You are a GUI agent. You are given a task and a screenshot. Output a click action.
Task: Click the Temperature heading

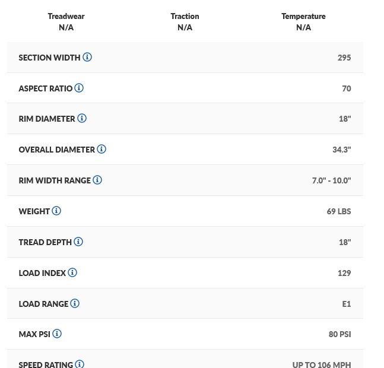[303, 16]
